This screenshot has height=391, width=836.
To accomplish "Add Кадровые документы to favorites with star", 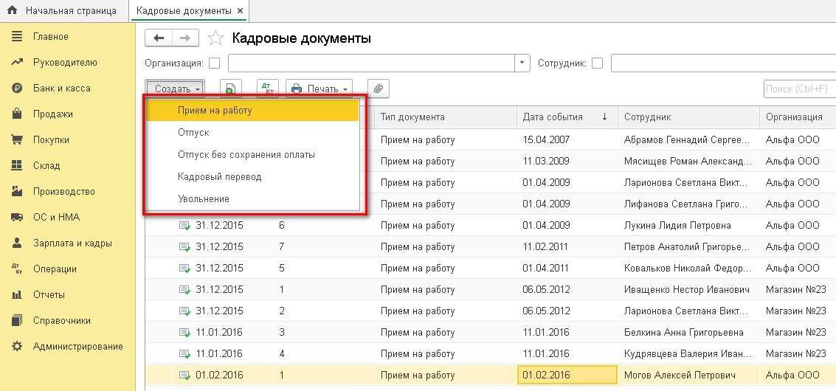I will coord(215,38).
